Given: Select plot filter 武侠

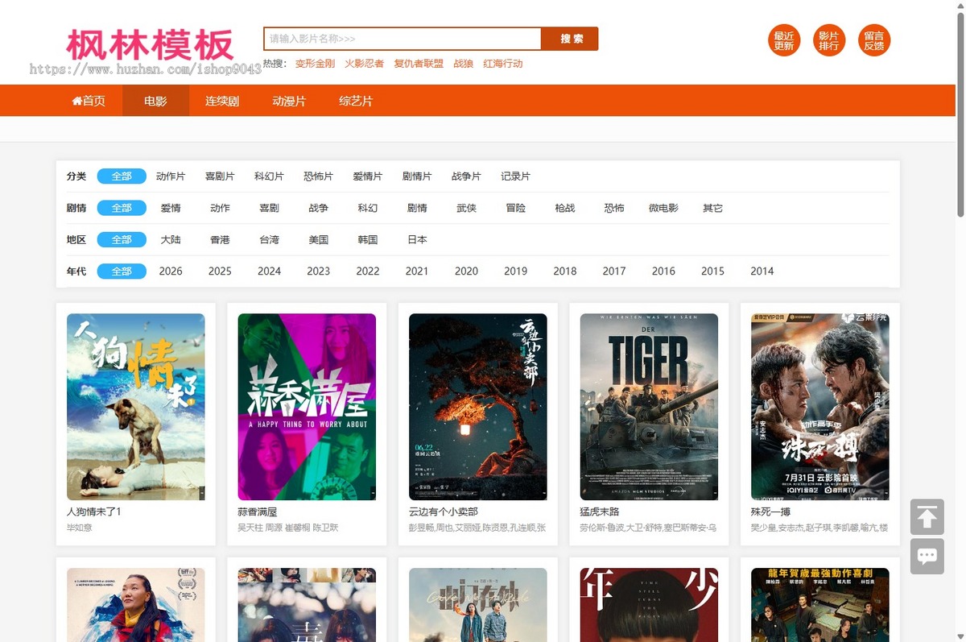Looking at the screenshot, I should pyautogui.click(x=466, y=208).
